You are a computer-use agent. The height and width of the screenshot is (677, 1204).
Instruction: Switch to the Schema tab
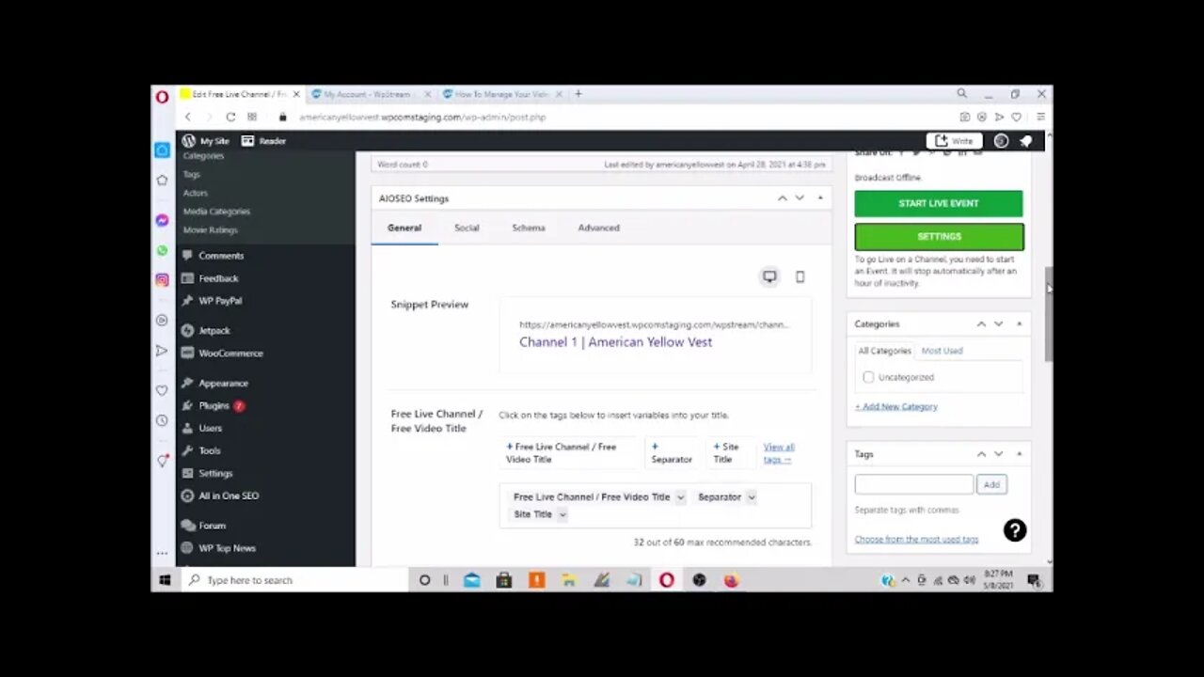pyautogui.click(x=529, y=228)
